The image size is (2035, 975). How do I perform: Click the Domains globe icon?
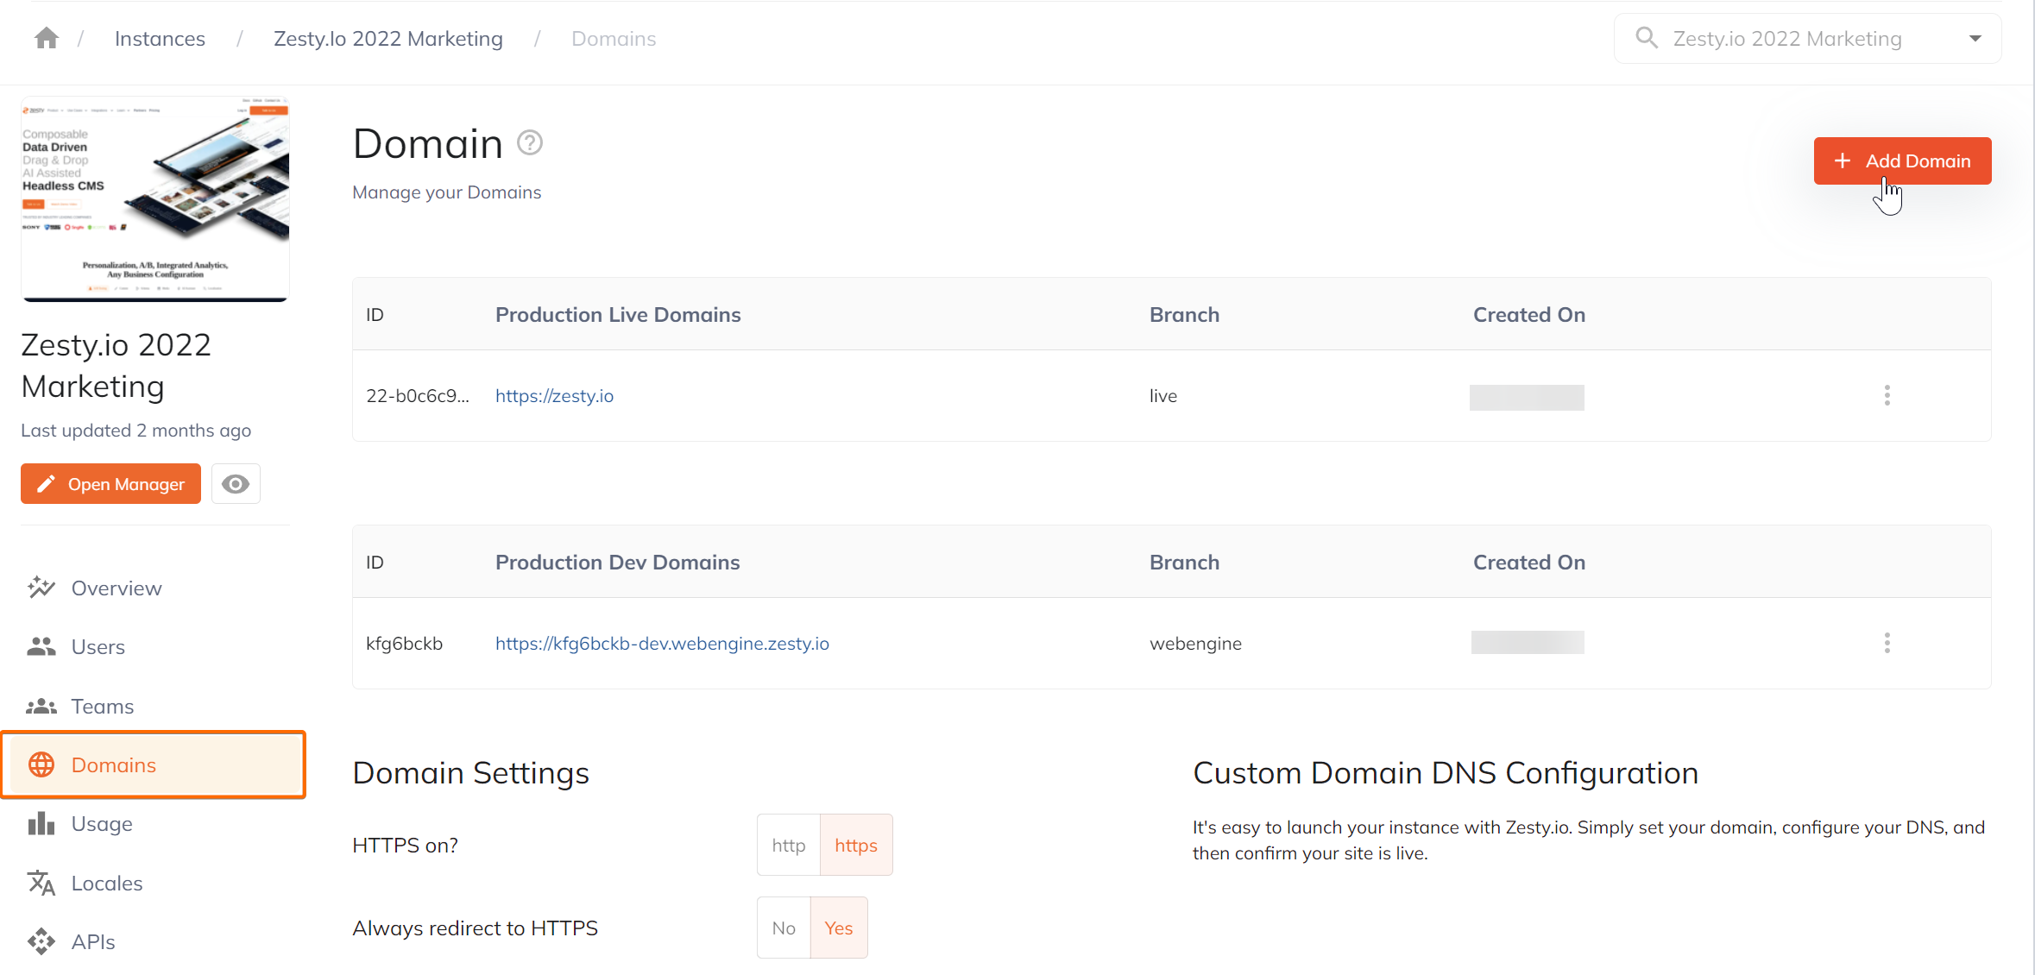click(x=41, y=764)
